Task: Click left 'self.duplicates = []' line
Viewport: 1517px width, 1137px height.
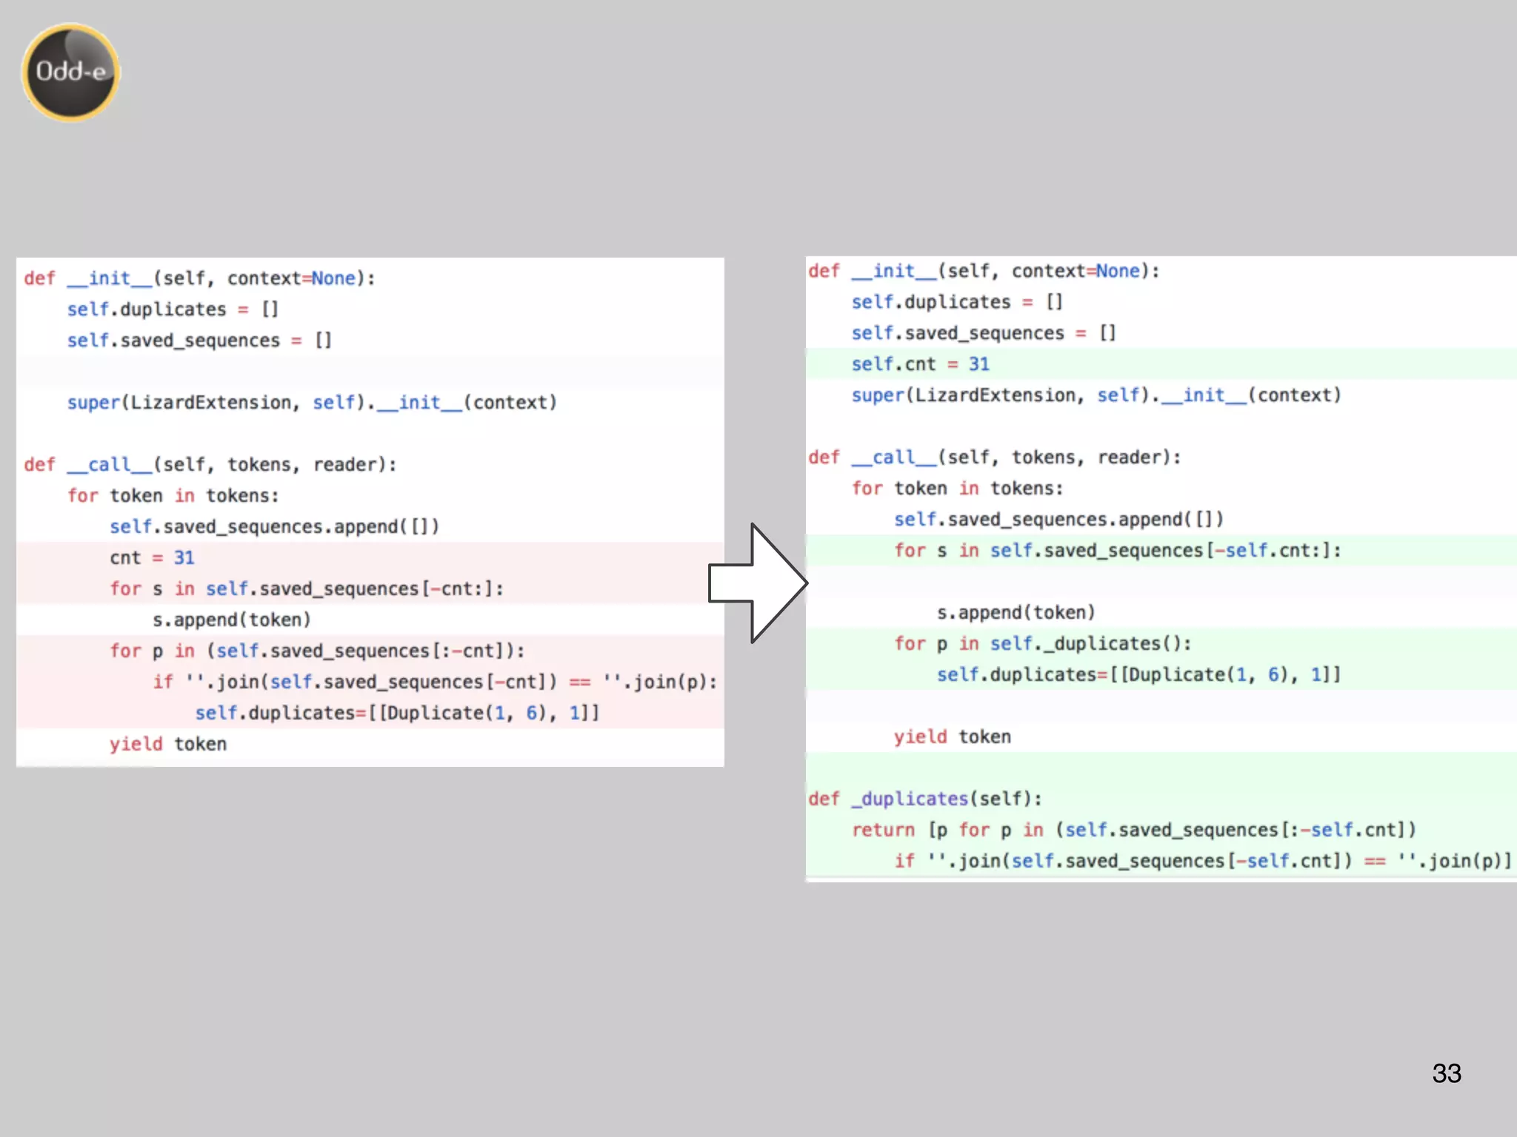Action: coord(173,309)
